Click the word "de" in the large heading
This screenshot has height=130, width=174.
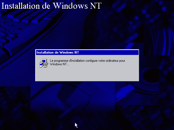tap(46, 6)
